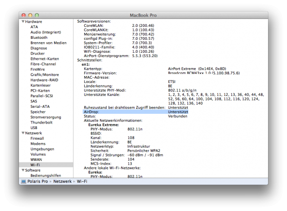Select Drucker in the sidebar

click(37, 53)
